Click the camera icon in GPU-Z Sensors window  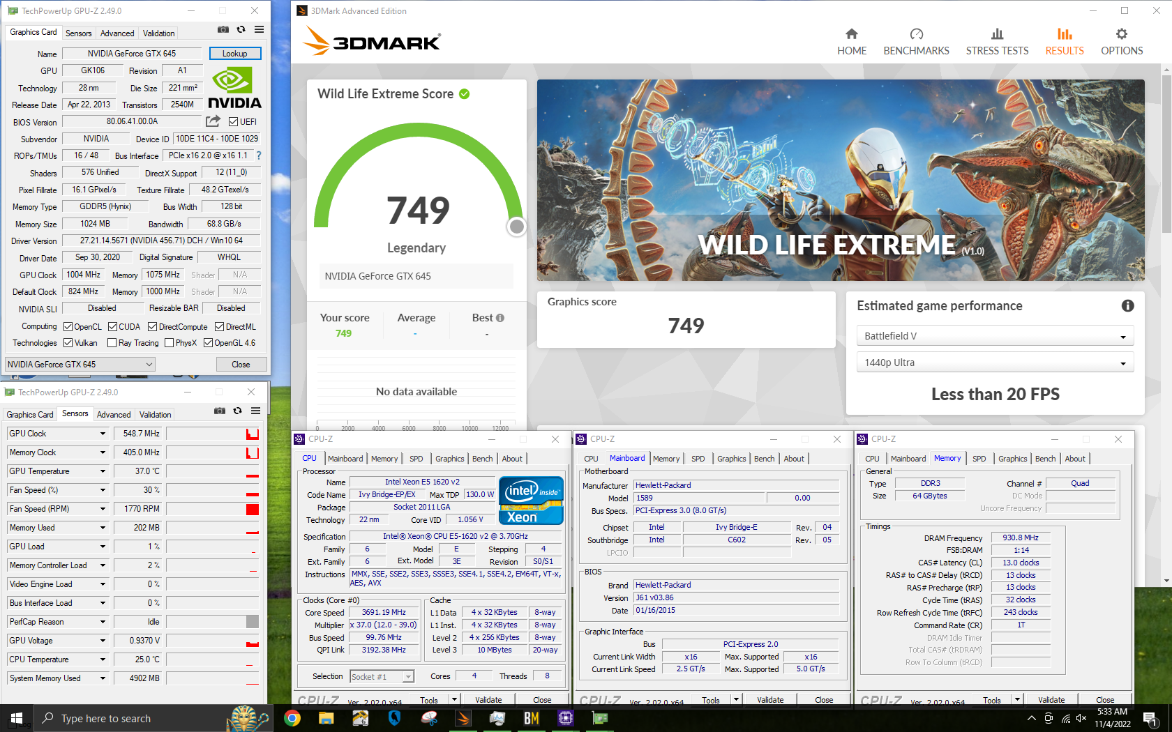pyautogui.click(x=220, y=411)
